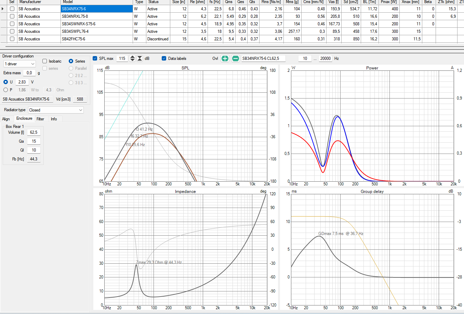Screen dimensions: 464x314
Task: Click the 'Zmax 29,3 Ohm @ 44,3 Hz' label
Action: pos(159,262)
